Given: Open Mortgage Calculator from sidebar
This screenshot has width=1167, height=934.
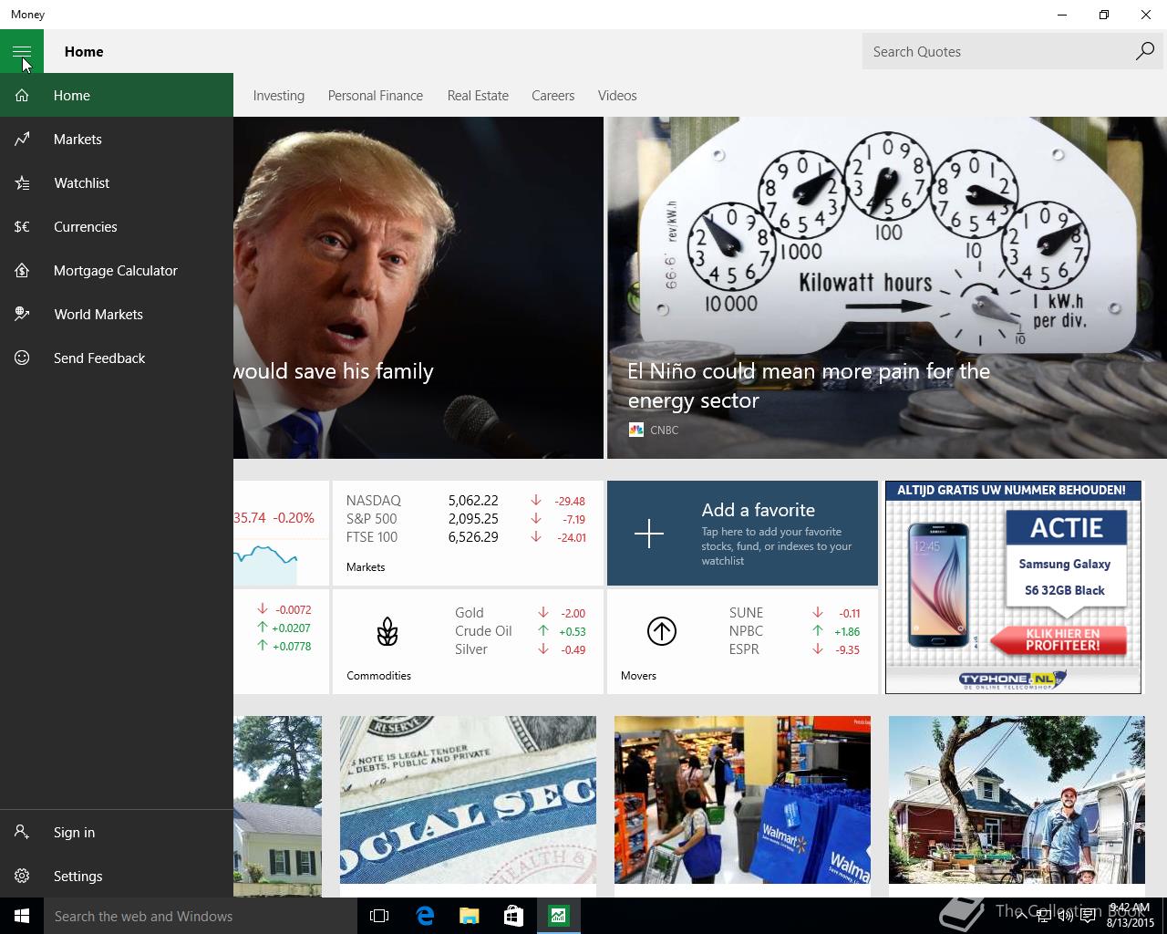Looking at the screenshot, I should tap(117, 270).
